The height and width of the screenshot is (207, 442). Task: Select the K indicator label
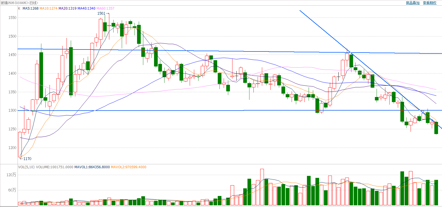pyautogui.click(x=19, y=8)
